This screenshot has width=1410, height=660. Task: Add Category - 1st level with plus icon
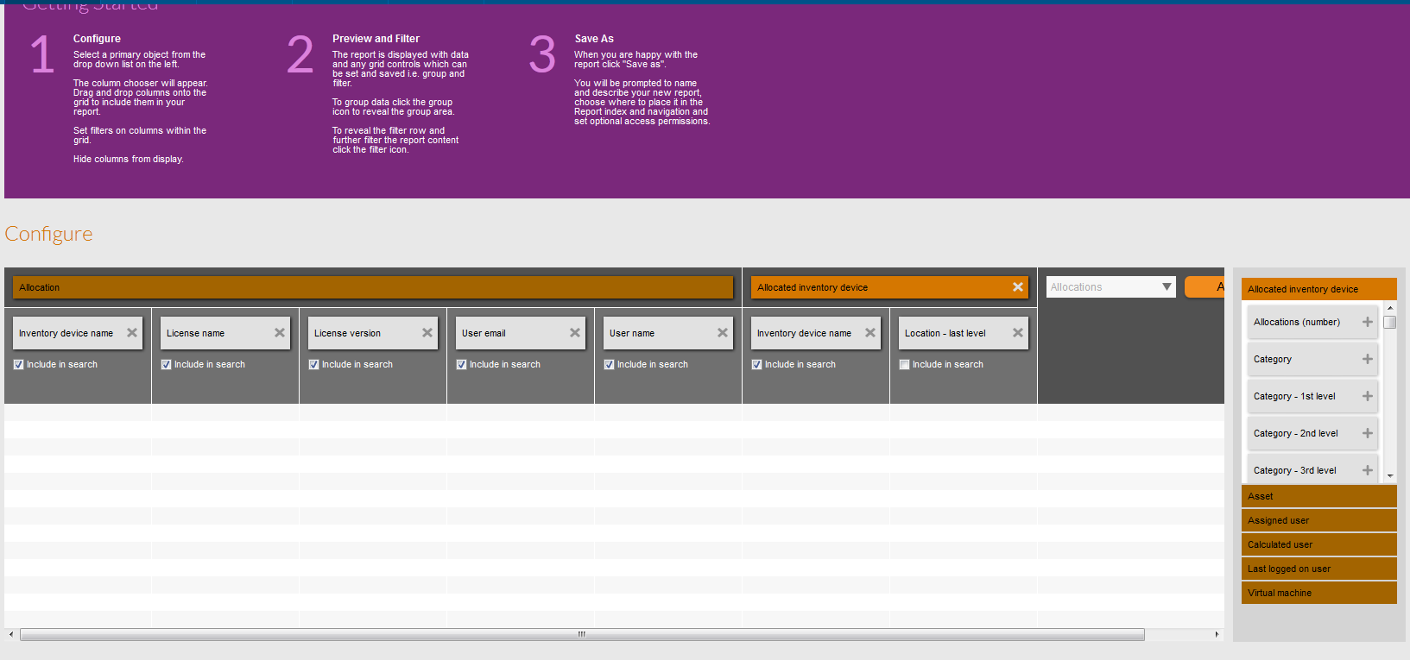click(x=1368, y=396)
